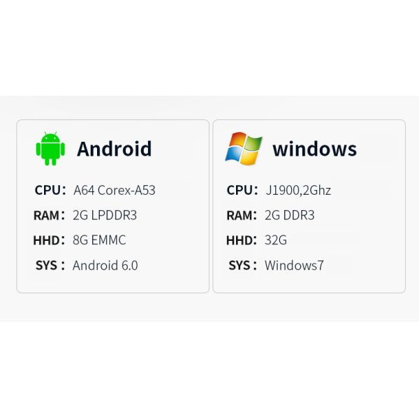Click the Android HHD label
The image size is (419, 419).
(47, 240)
